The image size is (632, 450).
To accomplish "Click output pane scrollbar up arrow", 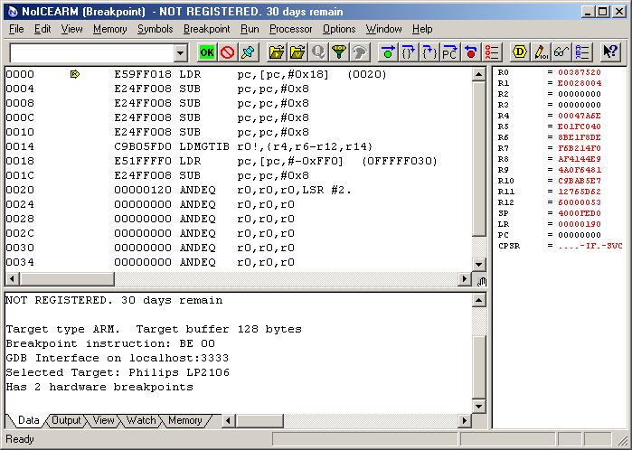I will coord(479,300).
